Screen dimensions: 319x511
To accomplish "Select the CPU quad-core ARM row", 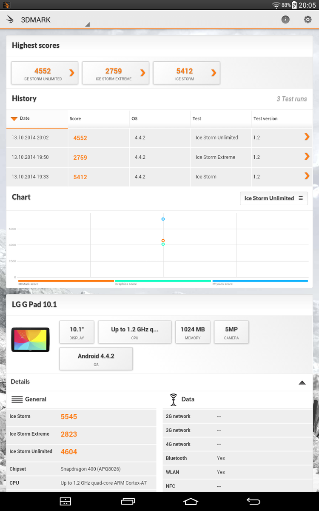I will [x=81, y=483].
